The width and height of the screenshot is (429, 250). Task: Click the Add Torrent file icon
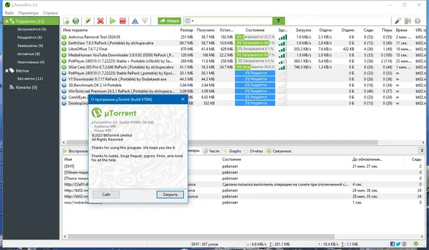pos(66,21)
